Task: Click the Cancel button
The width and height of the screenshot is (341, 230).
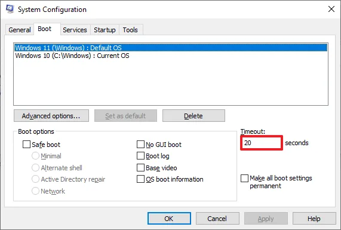Action: [x=217, y=219]
